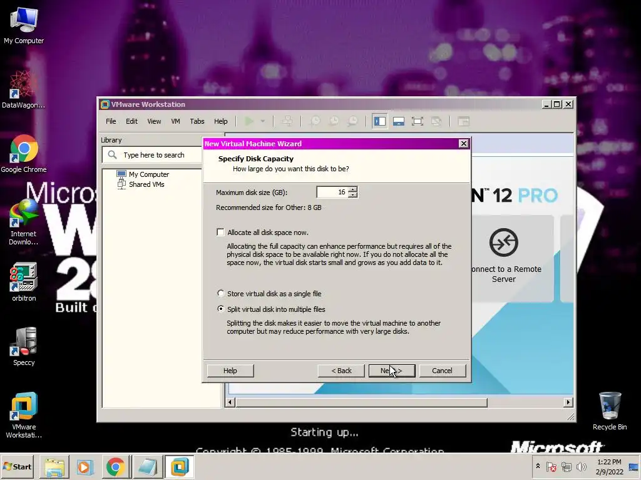The width and height of the screenshot is (641, 480).
Task: Open the View menu
Action: point(154,121)
